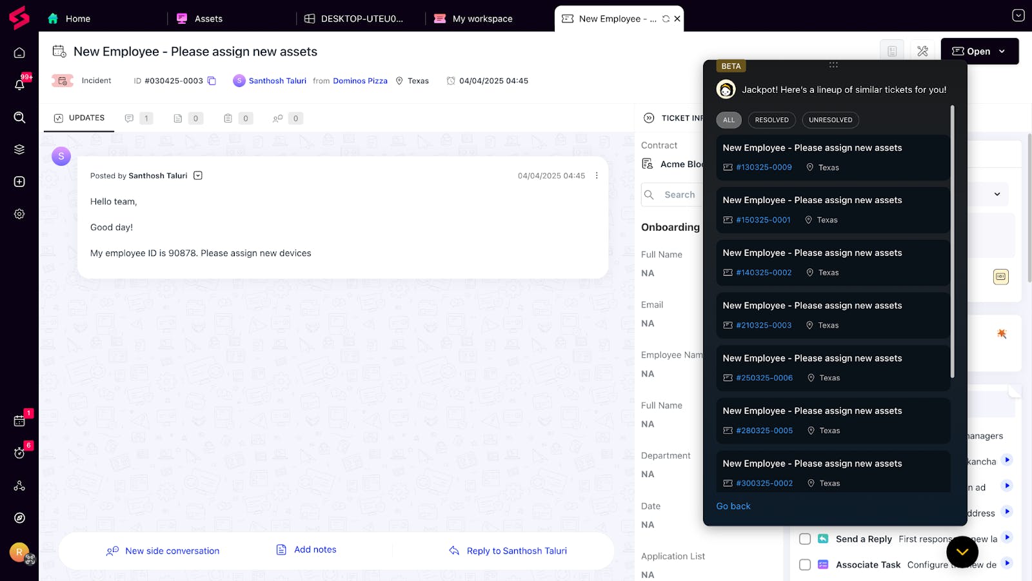1032x581 pixels.
Task: Expand the chevron dropdown in right panel
Action: click(997, 194)
